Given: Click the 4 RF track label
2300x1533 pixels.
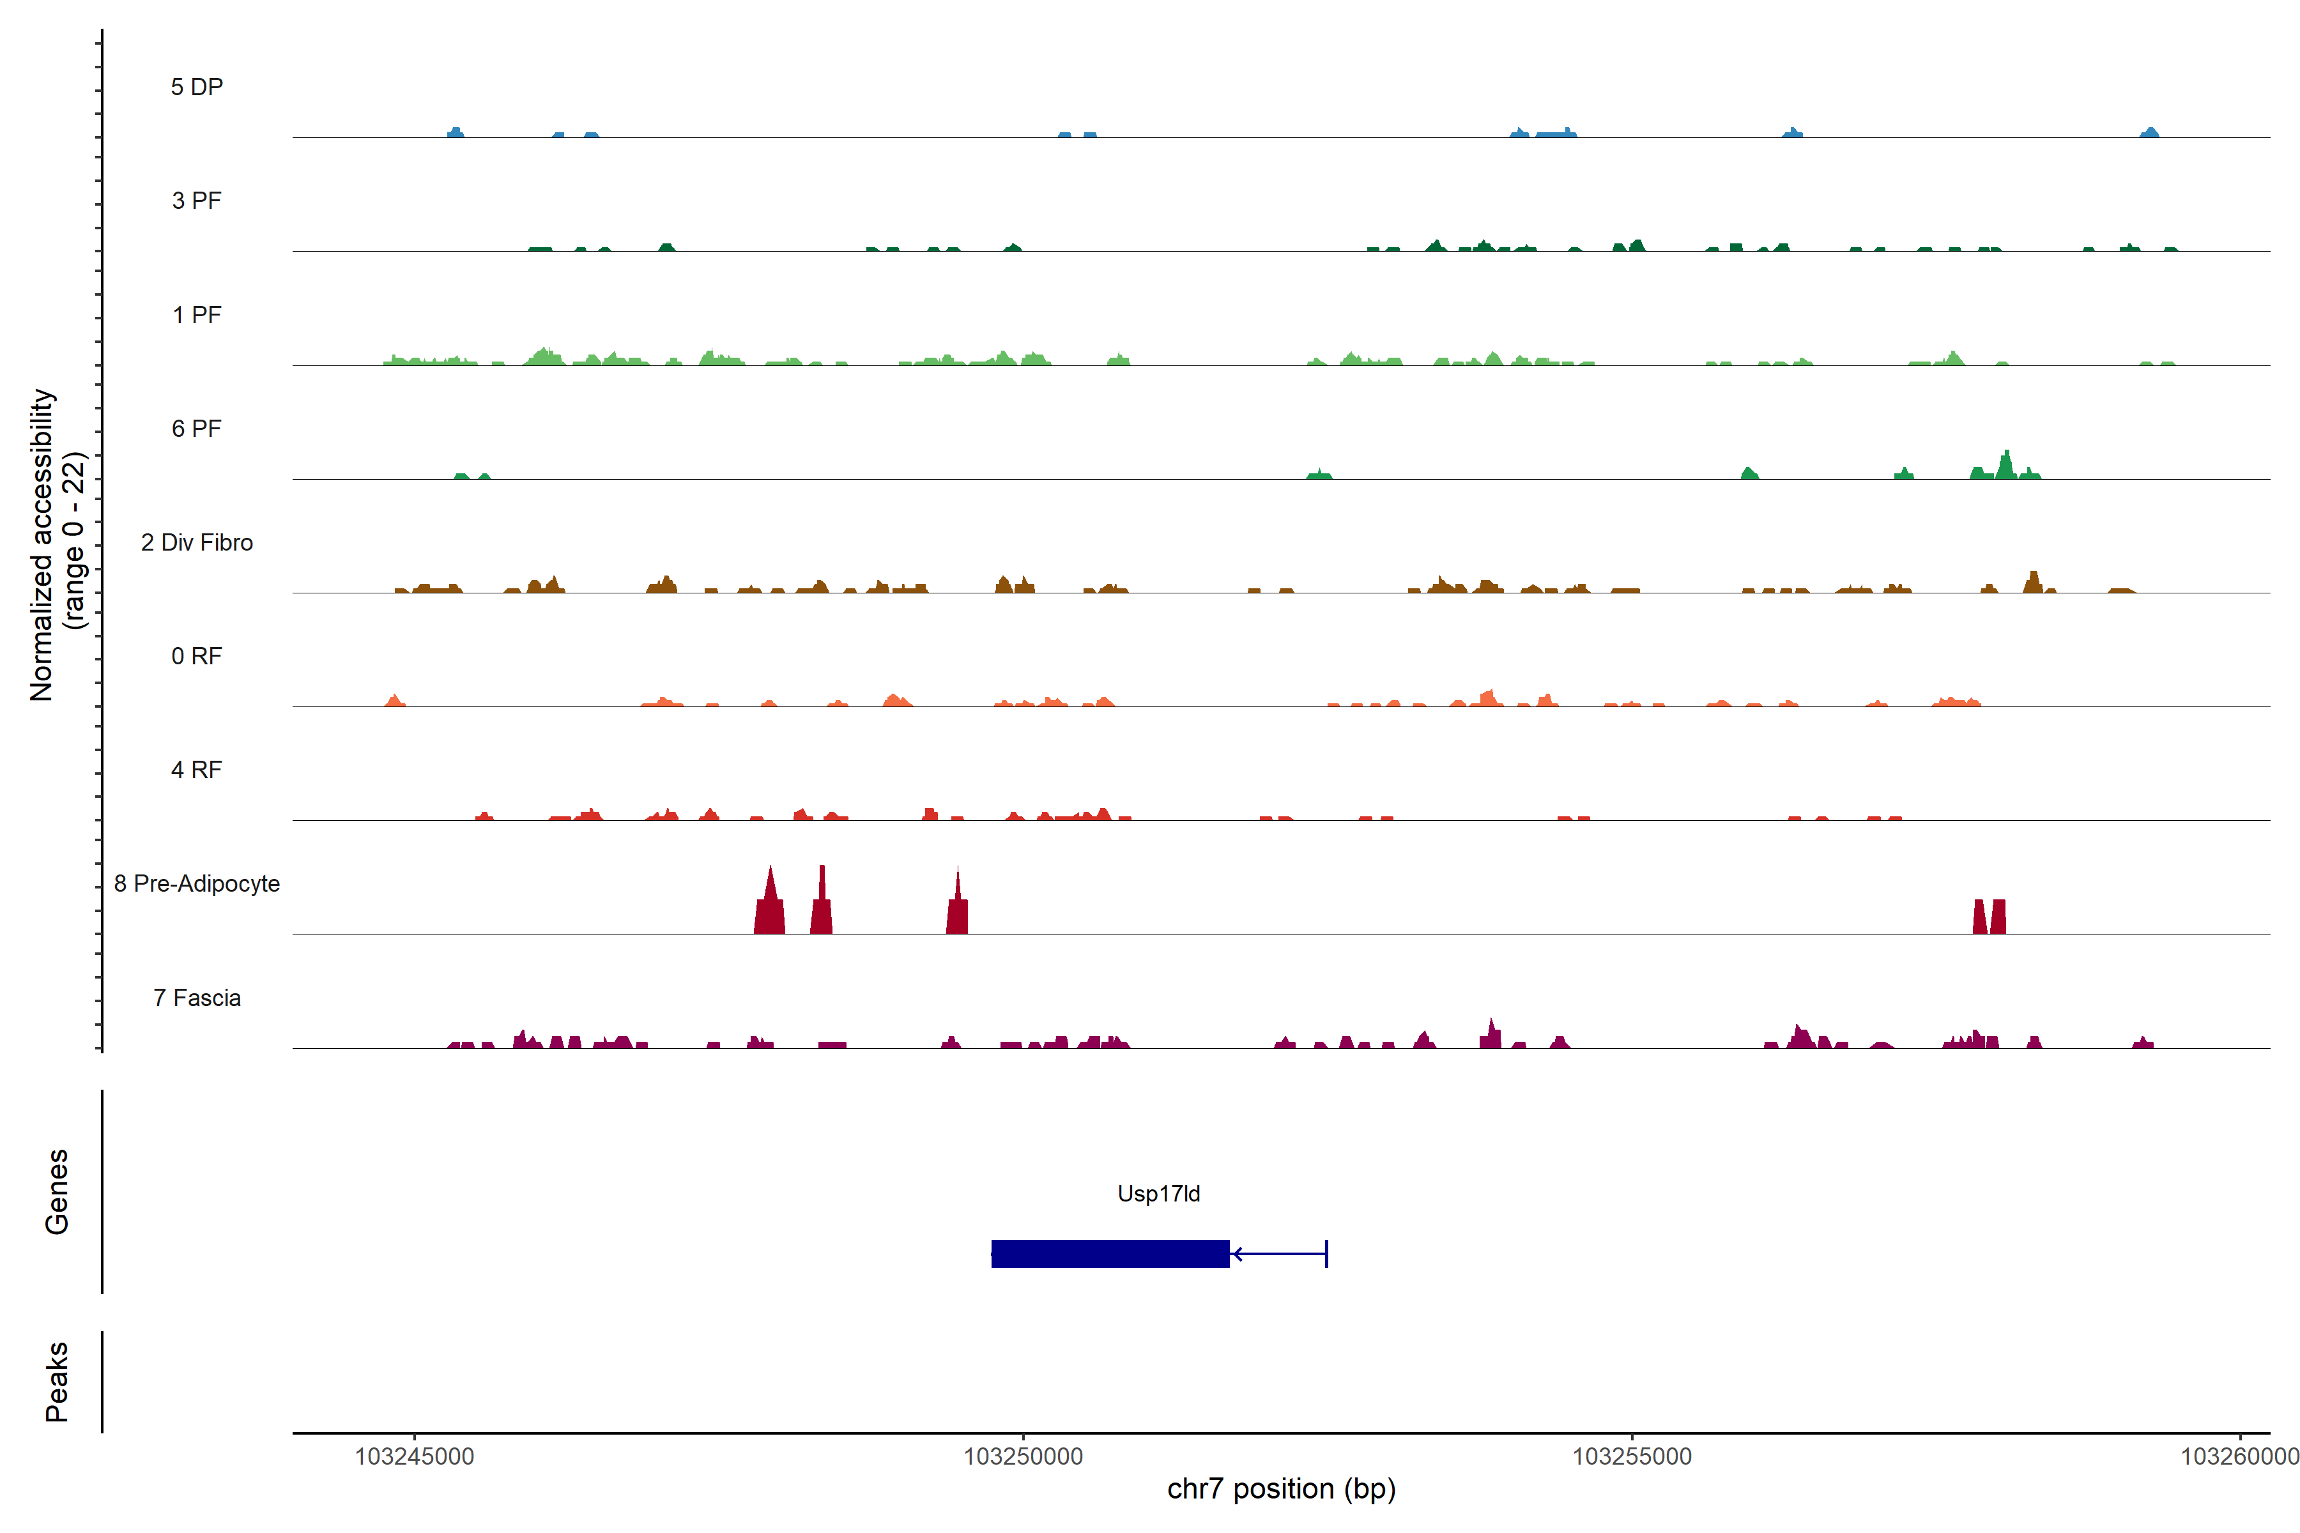Looking at the screenshot, I should click(197, 770).
